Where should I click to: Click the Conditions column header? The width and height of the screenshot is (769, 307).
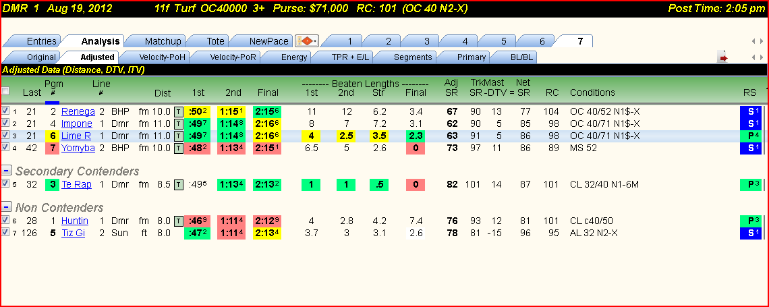[592, 92]
